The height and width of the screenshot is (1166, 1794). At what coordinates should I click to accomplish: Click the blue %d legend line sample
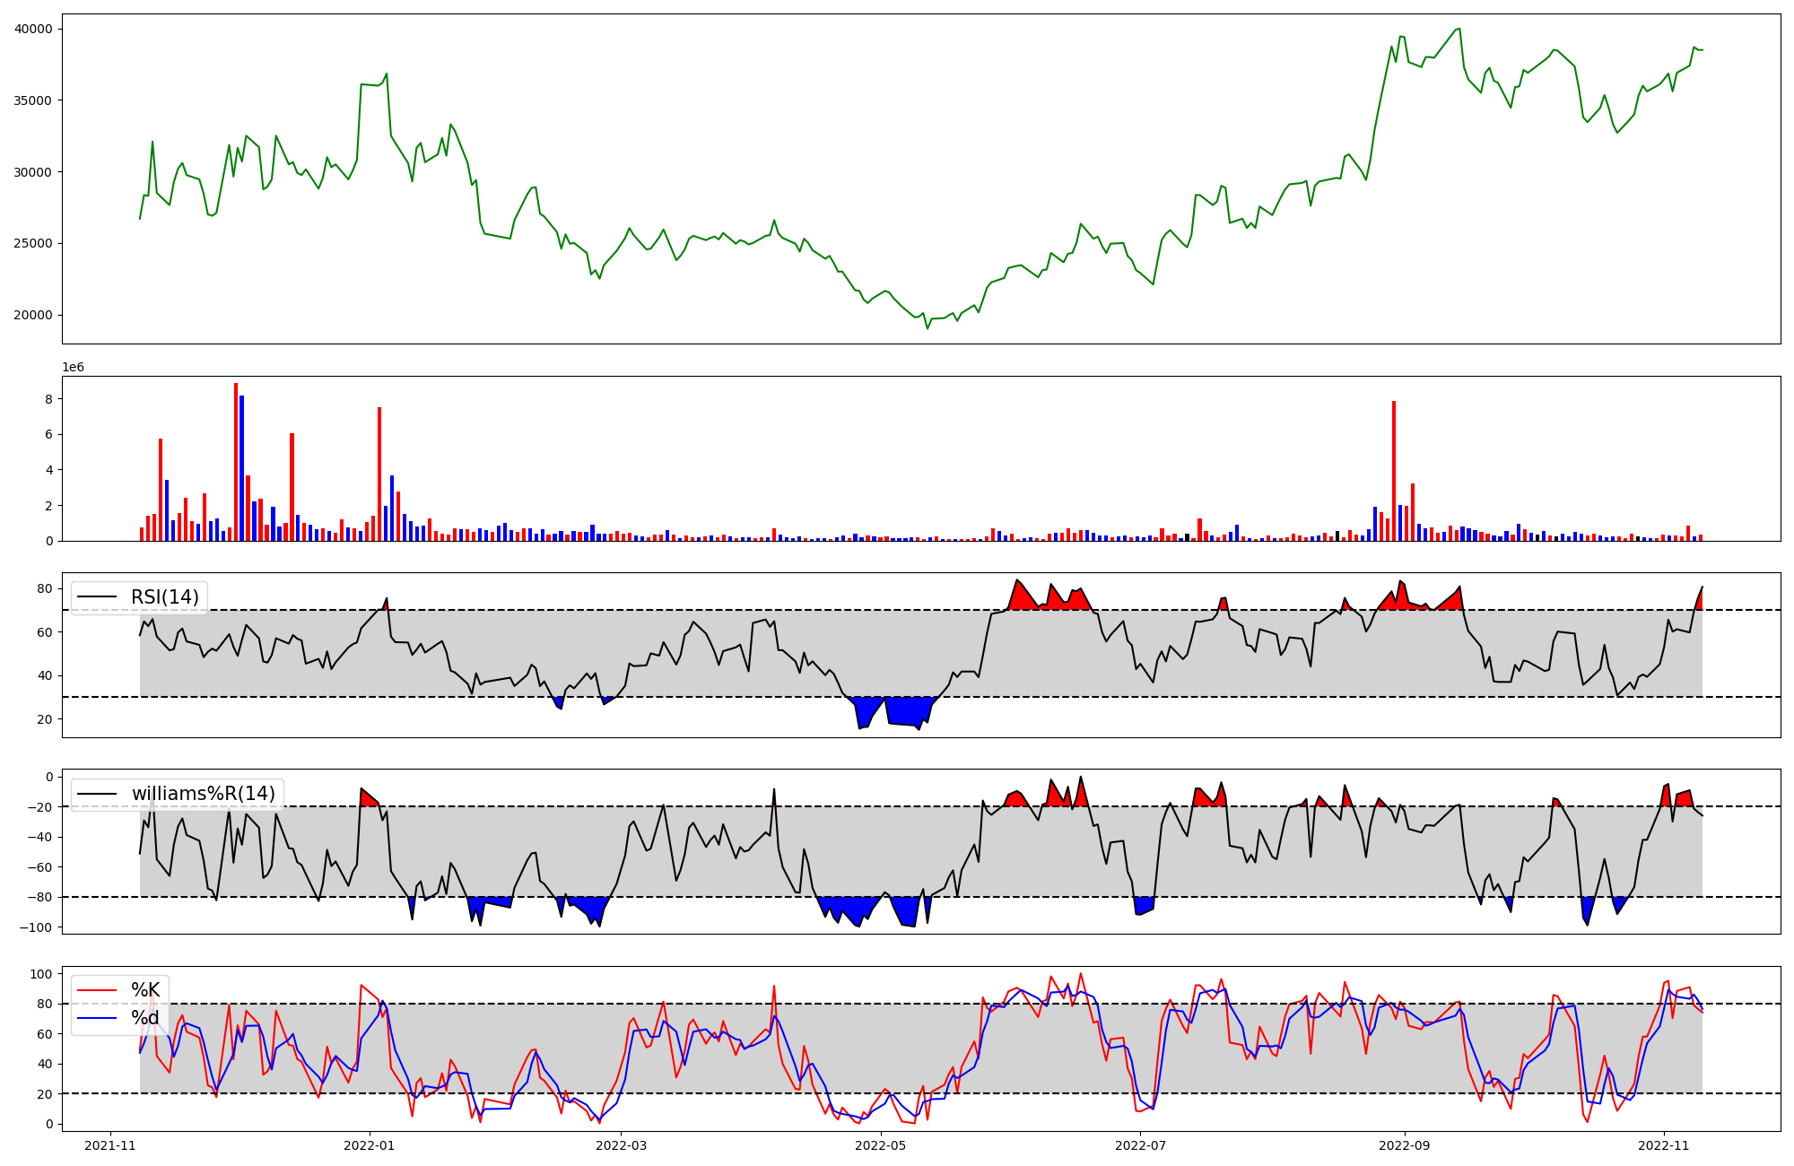(98, 1018)
